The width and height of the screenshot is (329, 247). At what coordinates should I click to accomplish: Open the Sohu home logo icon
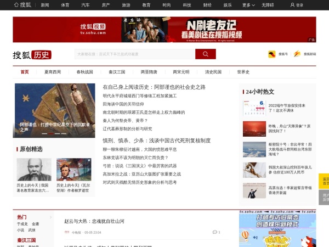point(22,5)
